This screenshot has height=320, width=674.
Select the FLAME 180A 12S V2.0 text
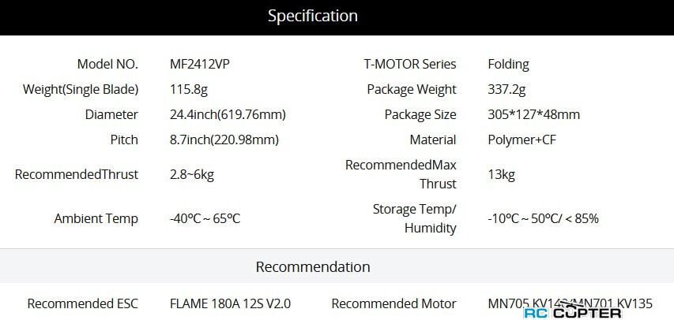tap(231, 303)
